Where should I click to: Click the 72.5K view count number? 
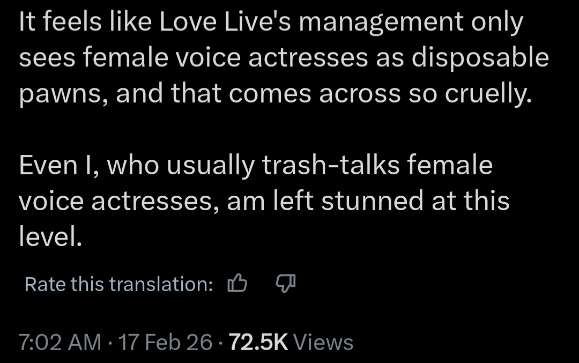[258, 342]
